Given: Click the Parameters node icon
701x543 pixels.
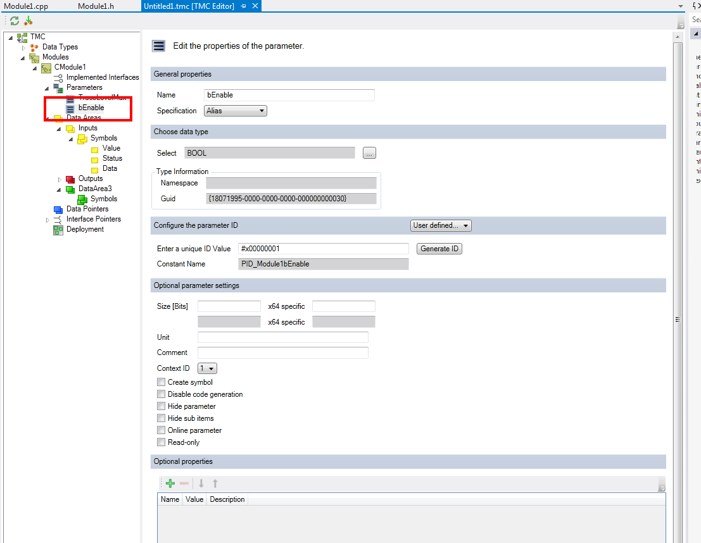Looking at the screenshot, I should point(58,87).
